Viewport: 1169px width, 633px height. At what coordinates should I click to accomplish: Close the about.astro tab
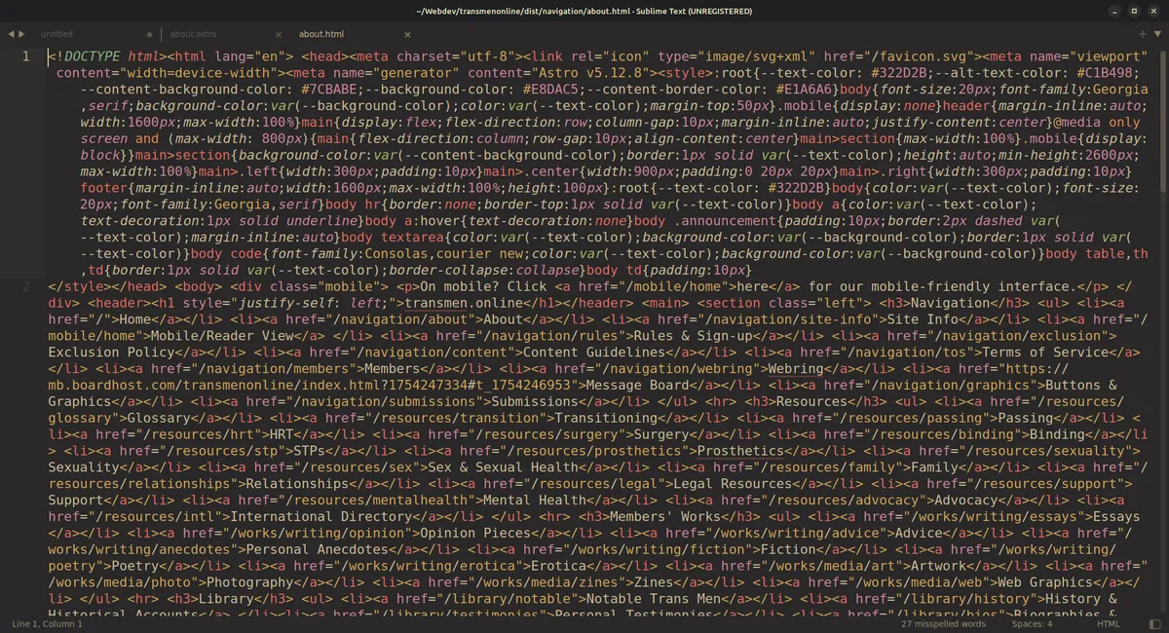(278, 34)
